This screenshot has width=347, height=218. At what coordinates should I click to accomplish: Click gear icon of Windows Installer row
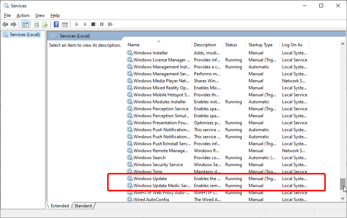click(x=130, y=53)
